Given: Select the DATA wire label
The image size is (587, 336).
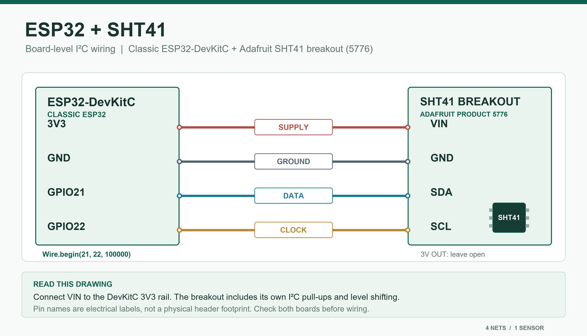Looking at the screenshot, I should pyautogui.click(x=293, y=196).
